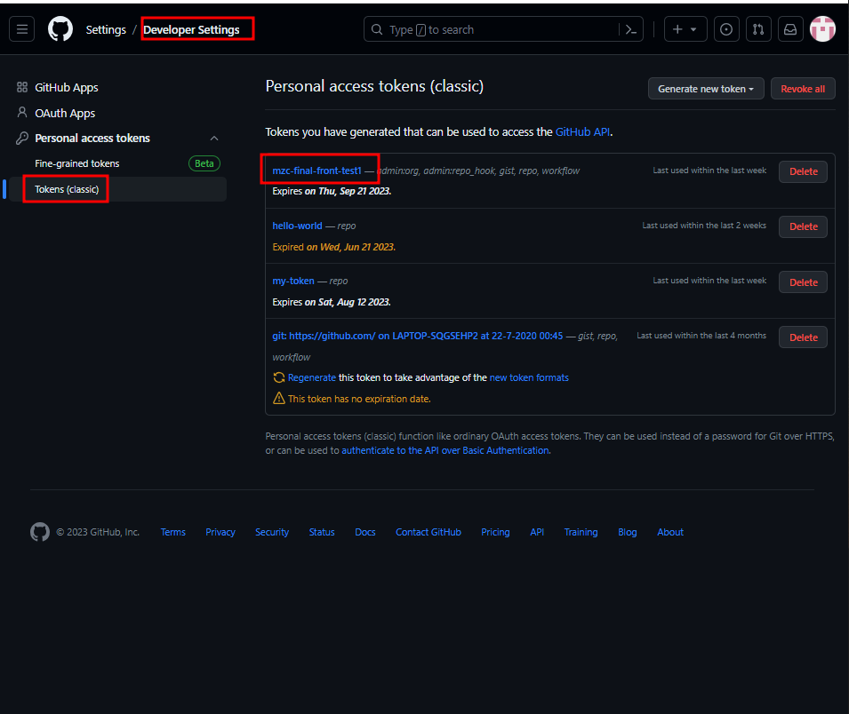Open the my-token token link
This screenshot has height=714, width=849.
[293, 281]
